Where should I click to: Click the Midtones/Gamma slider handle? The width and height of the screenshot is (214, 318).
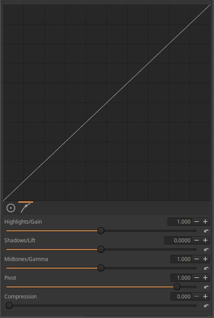pyautogui.click(x=101, y=268)
